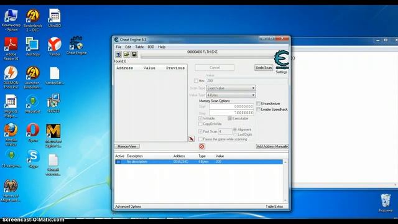Viewport: 398px width, 224px height.
Task: Open the Value Type 4 Bytes dropdown
Action: 231,95
